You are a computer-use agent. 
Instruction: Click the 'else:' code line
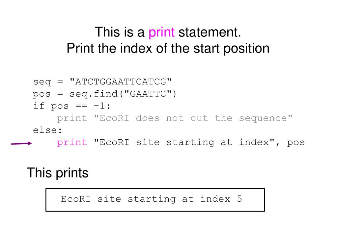tap(47, 130)
